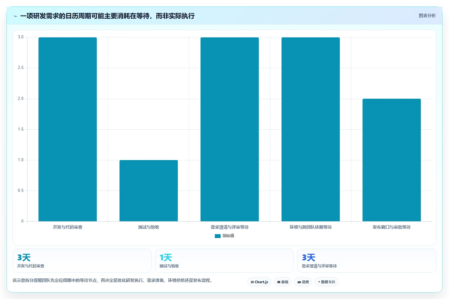Click the 0.5 y-axis tick label

[x=21, y=191]
